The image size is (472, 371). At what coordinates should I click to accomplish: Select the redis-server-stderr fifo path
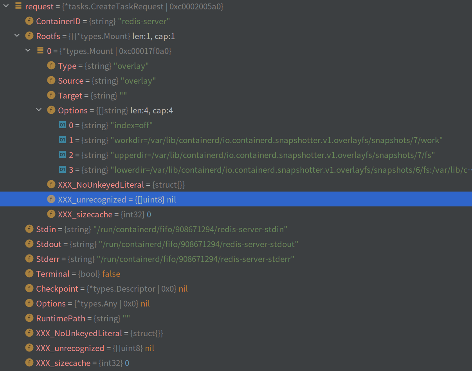click(196, 259)
